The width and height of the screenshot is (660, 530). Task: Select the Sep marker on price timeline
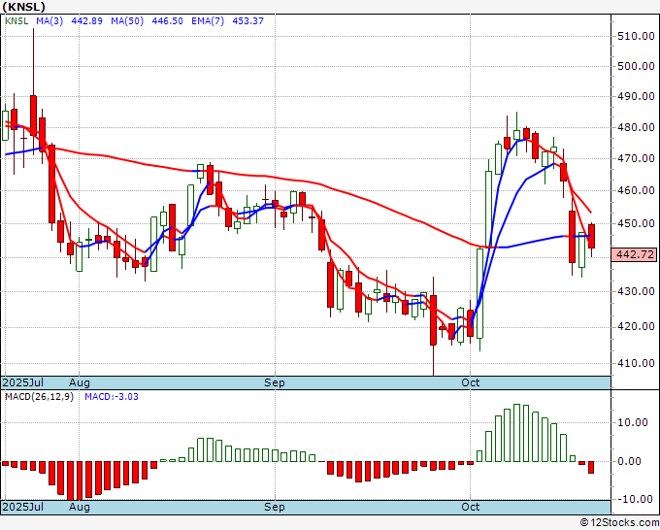tap(275, 382)
